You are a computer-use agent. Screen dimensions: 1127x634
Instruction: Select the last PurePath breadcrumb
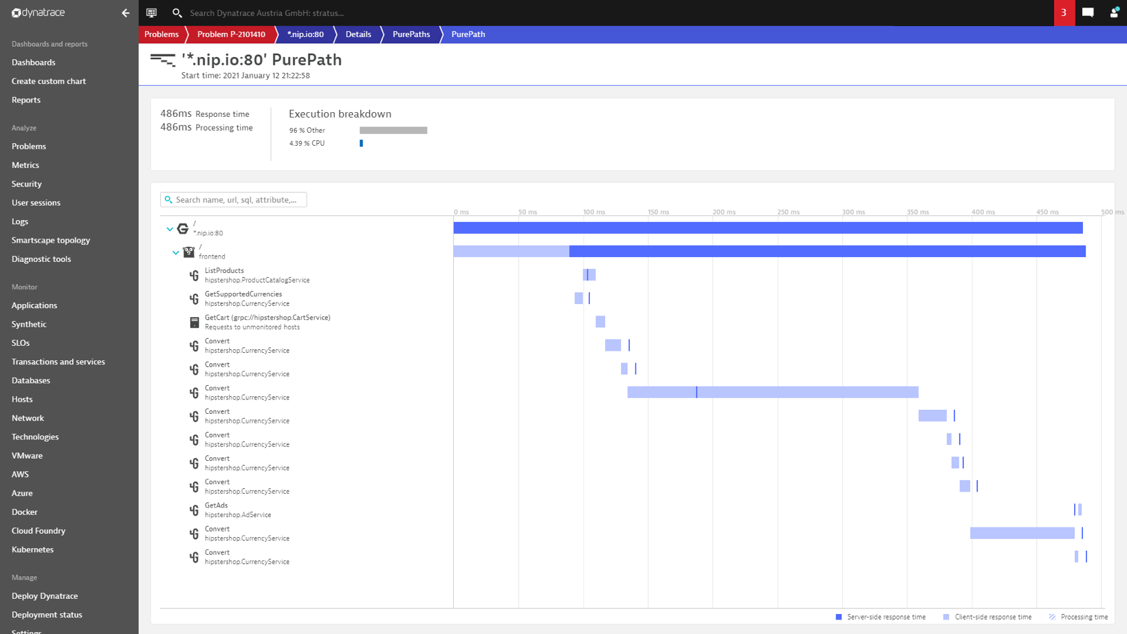coord(468,34)
